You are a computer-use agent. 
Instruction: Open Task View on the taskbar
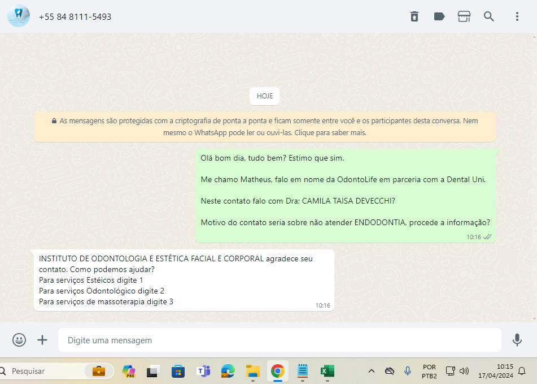pyautogui.click(x=153, y=371)
